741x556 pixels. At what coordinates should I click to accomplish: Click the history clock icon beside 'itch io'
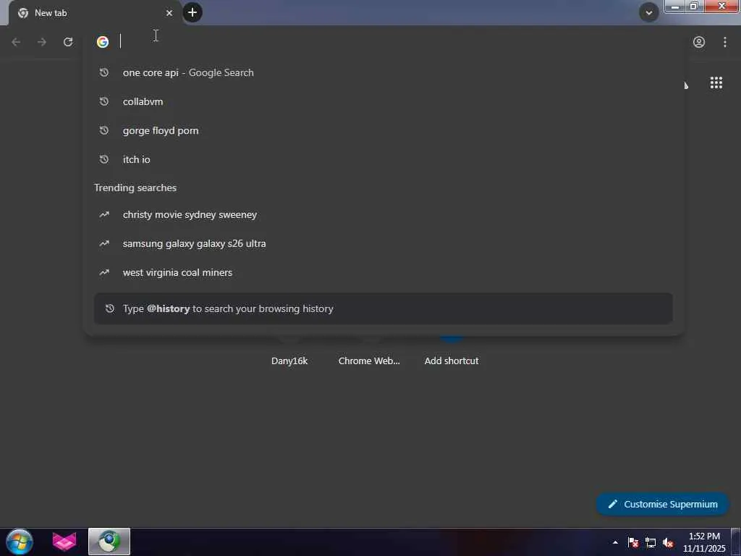click(x=104, y=160)
